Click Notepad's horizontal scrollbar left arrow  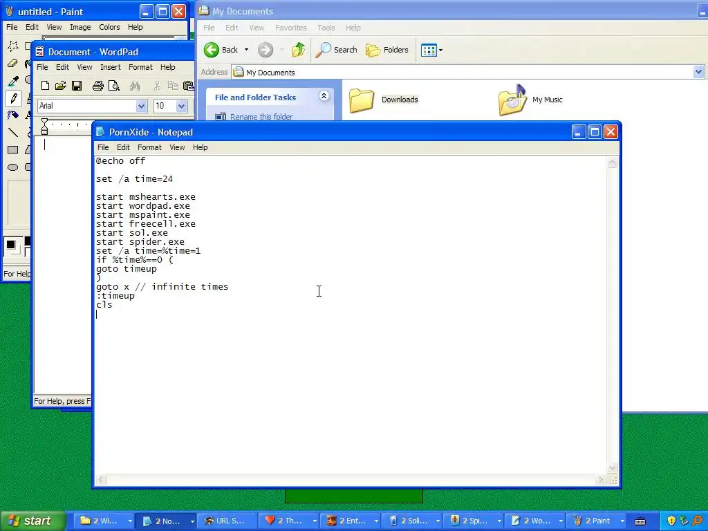click(101, 480)
